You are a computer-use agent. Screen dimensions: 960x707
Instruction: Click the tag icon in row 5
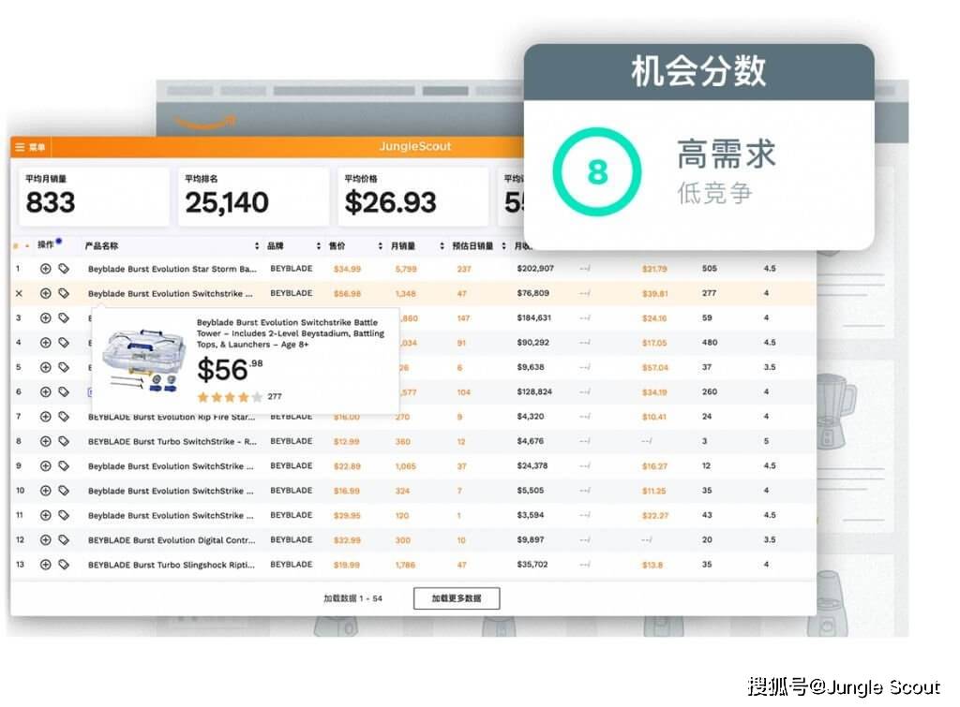pyautogui.click(x=64, y=368)
